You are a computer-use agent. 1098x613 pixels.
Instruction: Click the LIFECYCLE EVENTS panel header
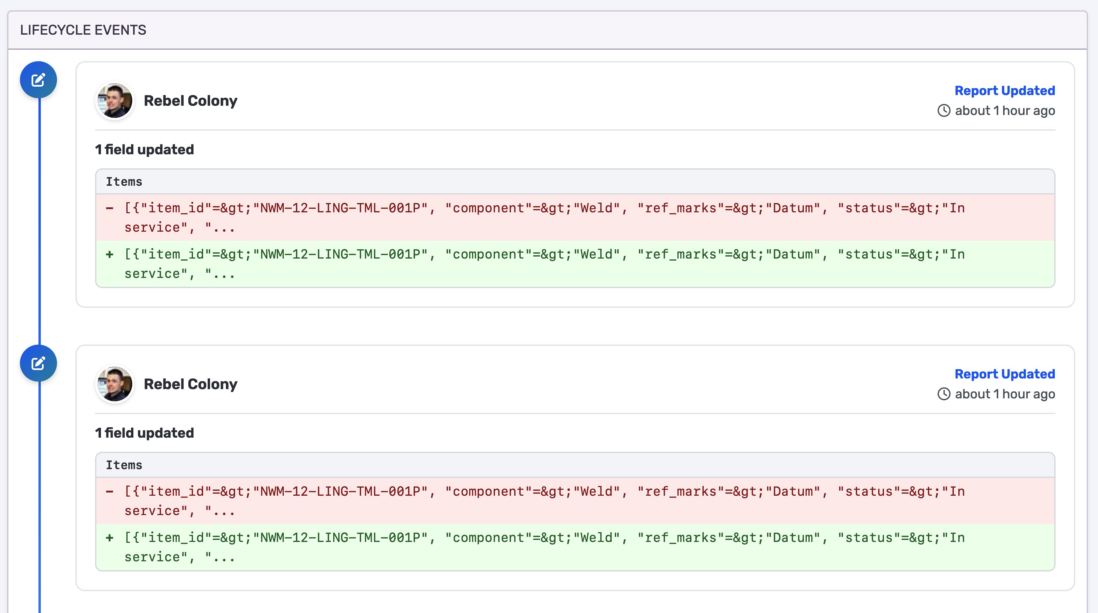pyautogui.click(x=83, y=30)
